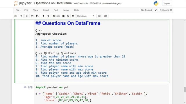Click the Not Trusted button
Viewport: 186px width, 104px height.
tap(146, 10)
